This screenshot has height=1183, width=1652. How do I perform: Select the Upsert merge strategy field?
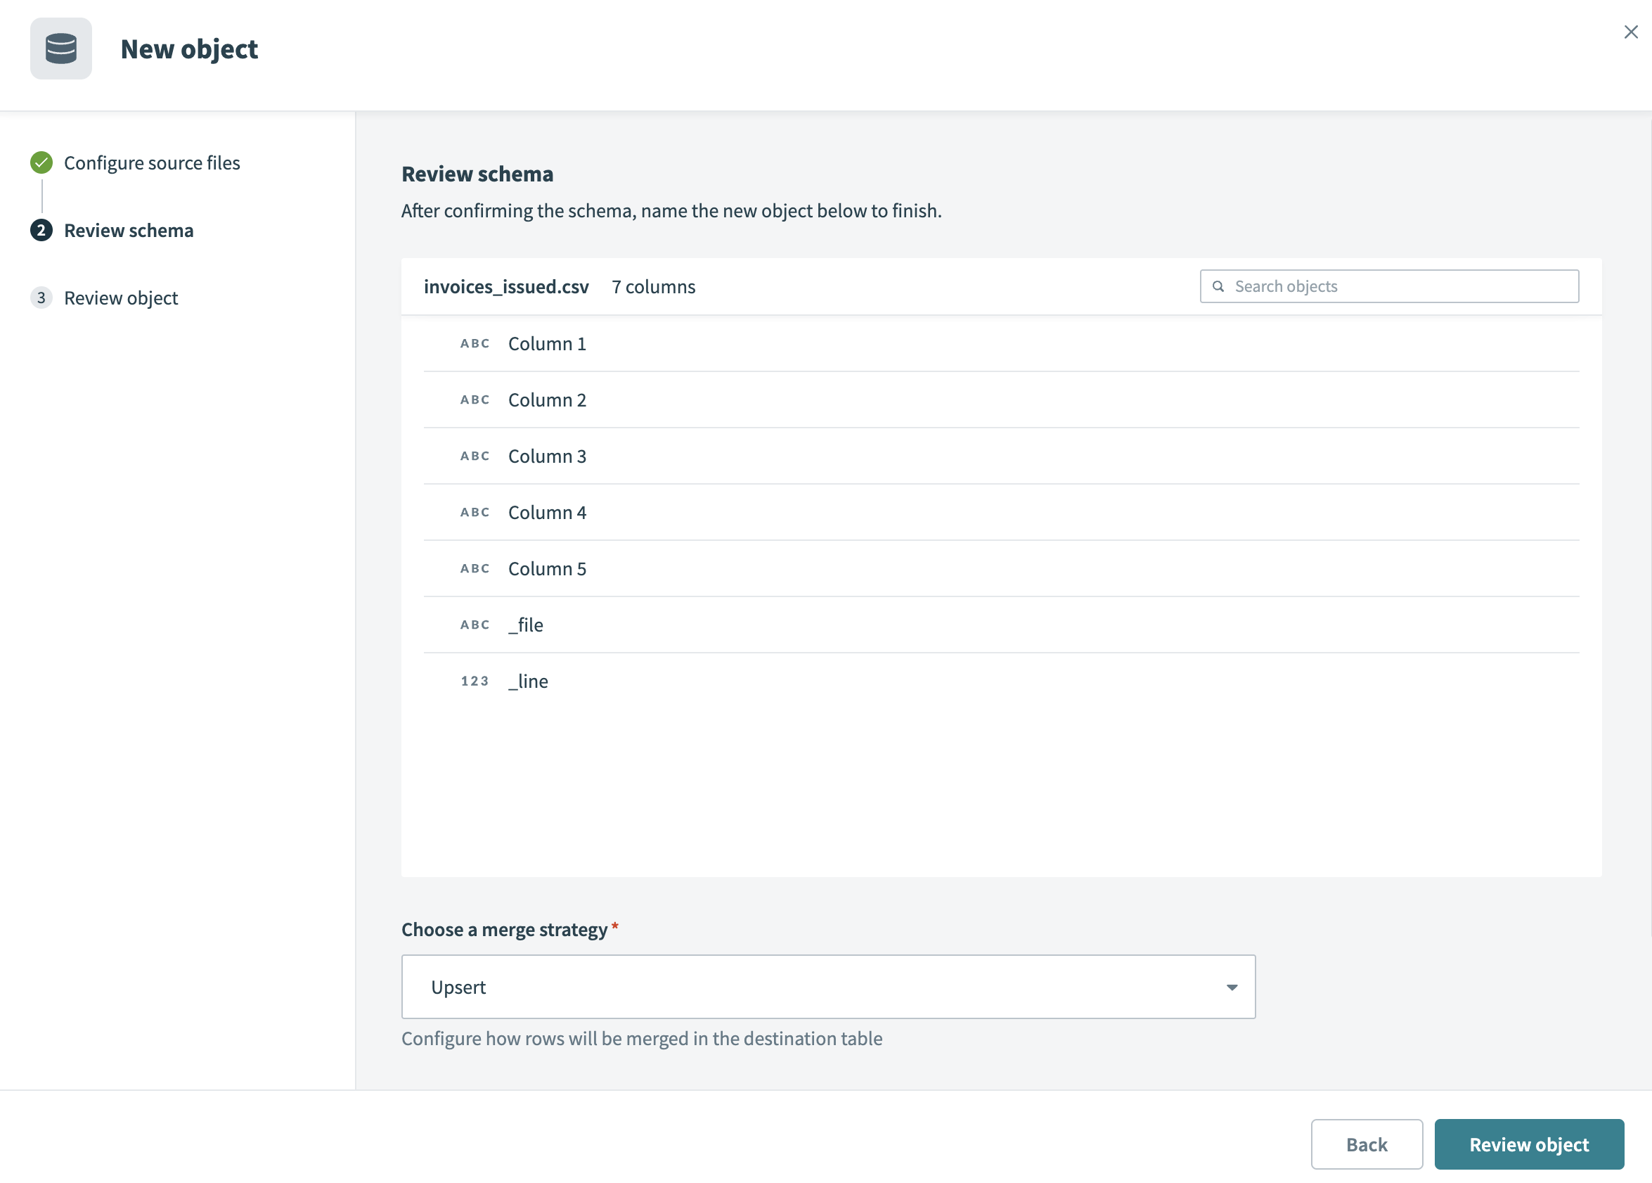click(801, 987)
